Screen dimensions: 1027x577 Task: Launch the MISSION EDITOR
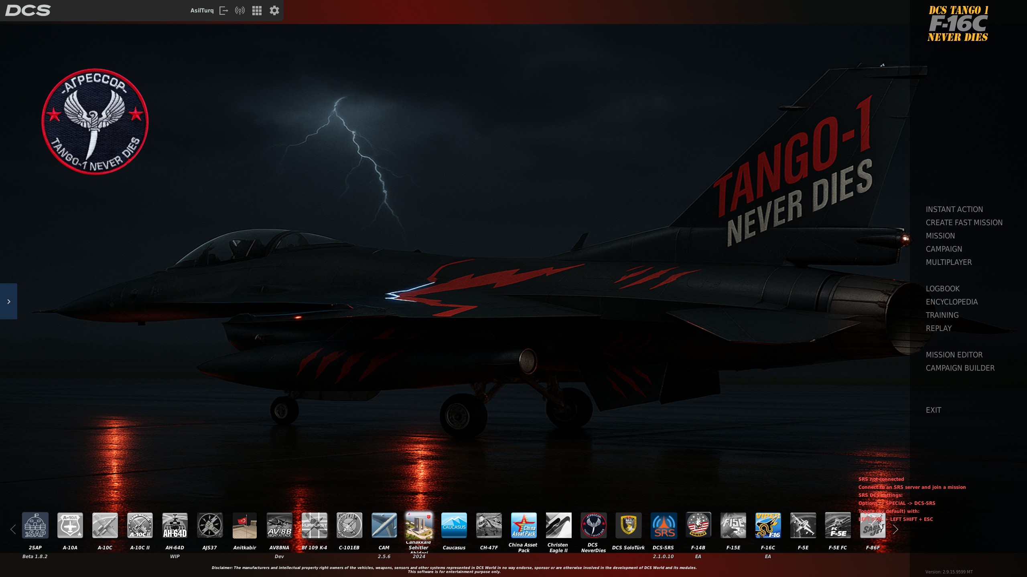[954, 355]
